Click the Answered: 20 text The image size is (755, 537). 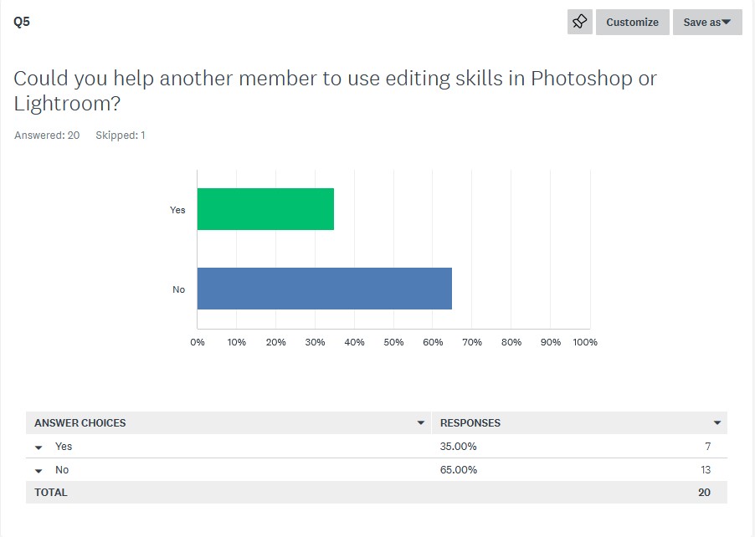click(x=47, y=136)
